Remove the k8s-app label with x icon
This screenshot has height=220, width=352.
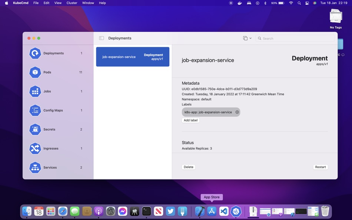[237, 112]
